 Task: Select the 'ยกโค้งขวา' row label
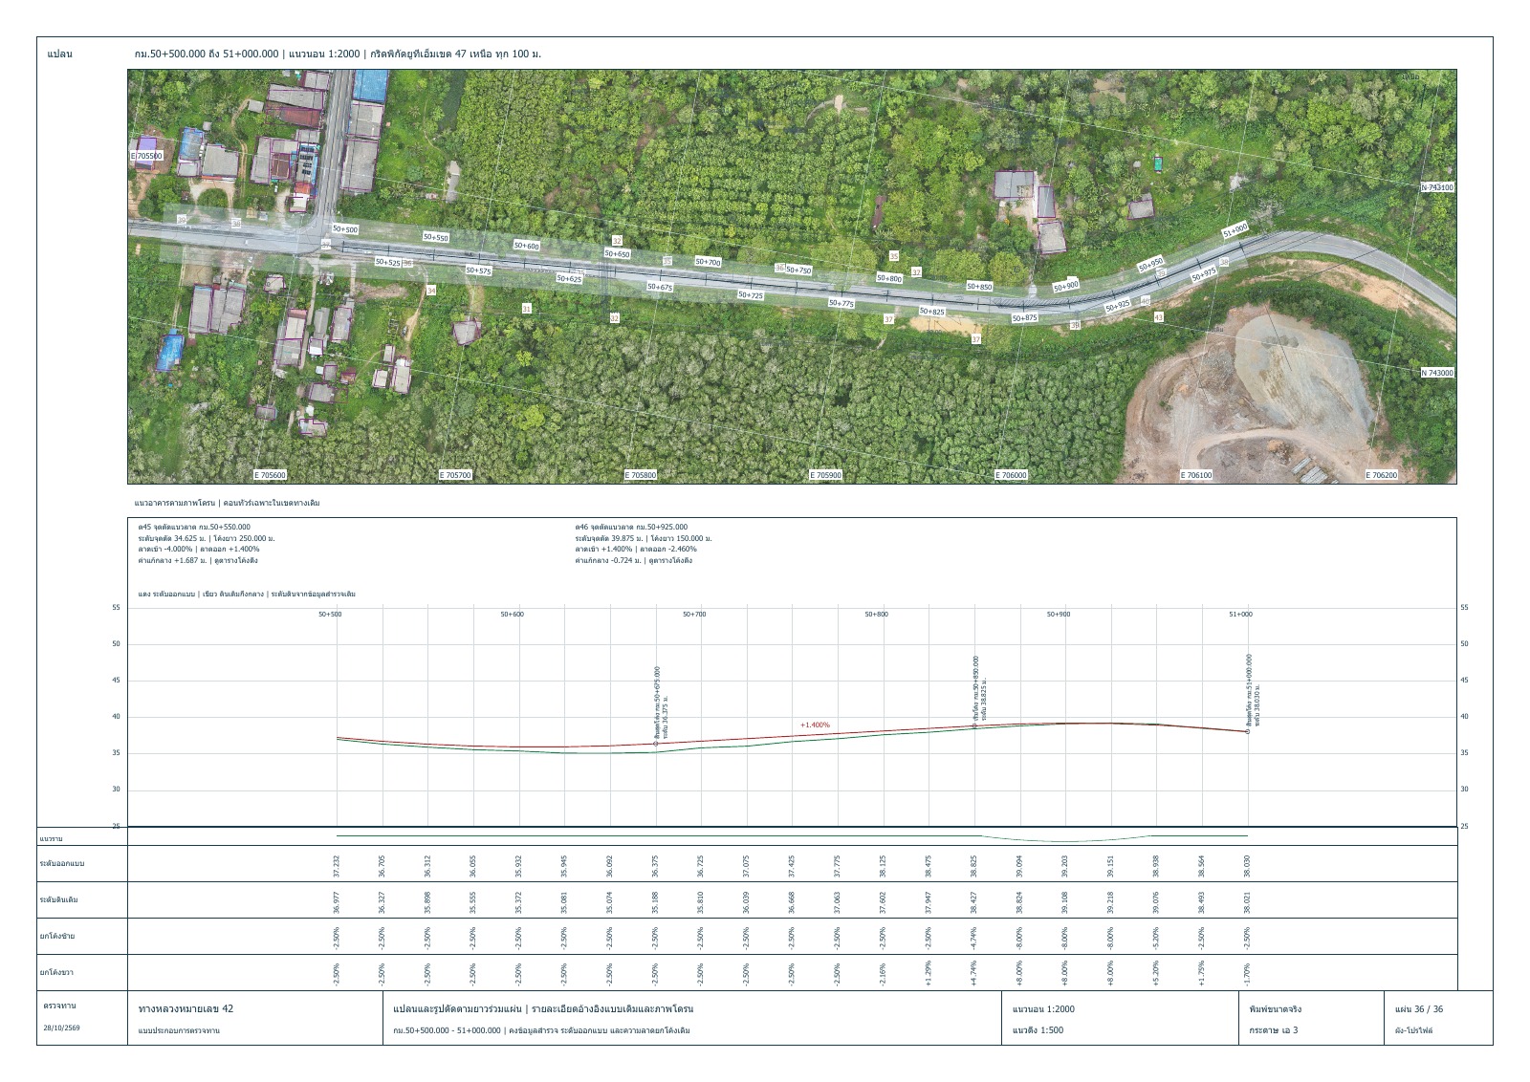(57, 972)
